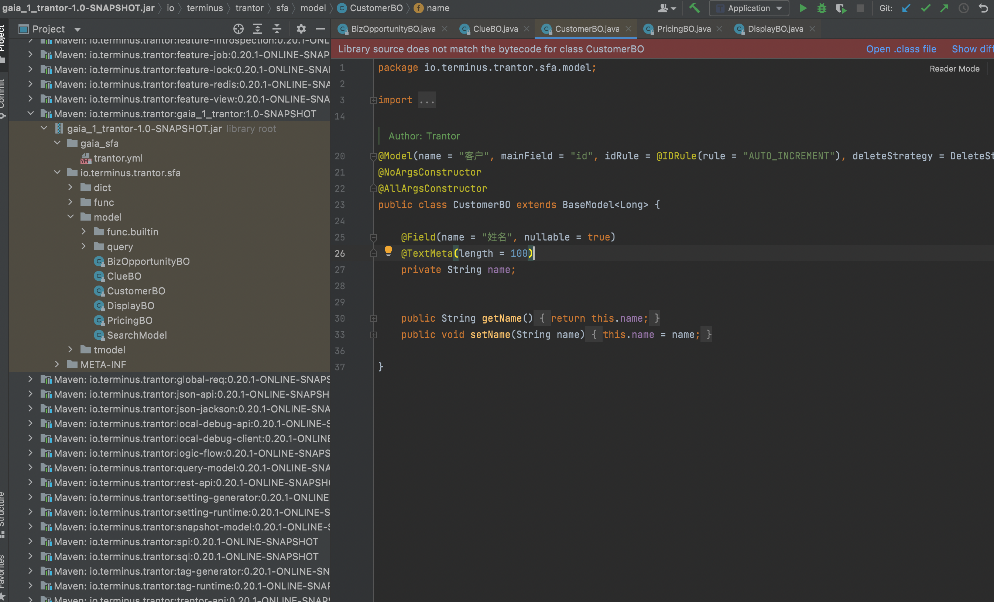The height and width of the screenshot is (602, 994).
Task: Click the lightbulb intention icon on line 26
Action: (x=388, y=251)
